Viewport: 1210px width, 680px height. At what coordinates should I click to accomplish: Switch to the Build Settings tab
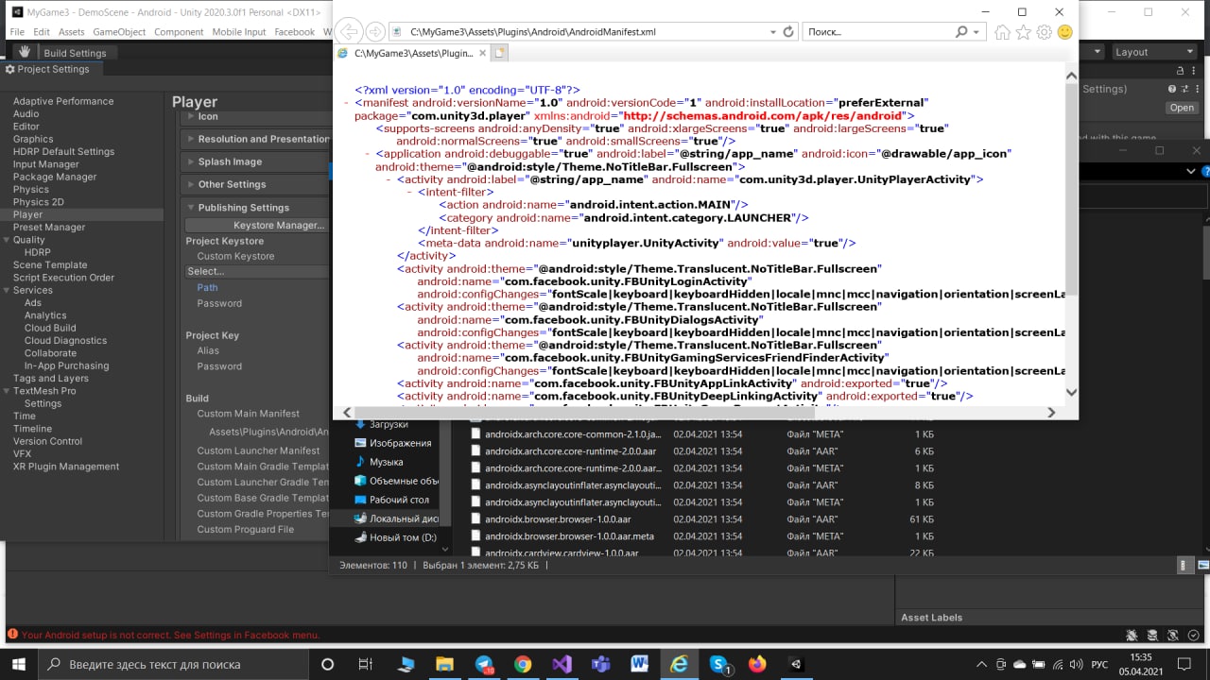75,53
